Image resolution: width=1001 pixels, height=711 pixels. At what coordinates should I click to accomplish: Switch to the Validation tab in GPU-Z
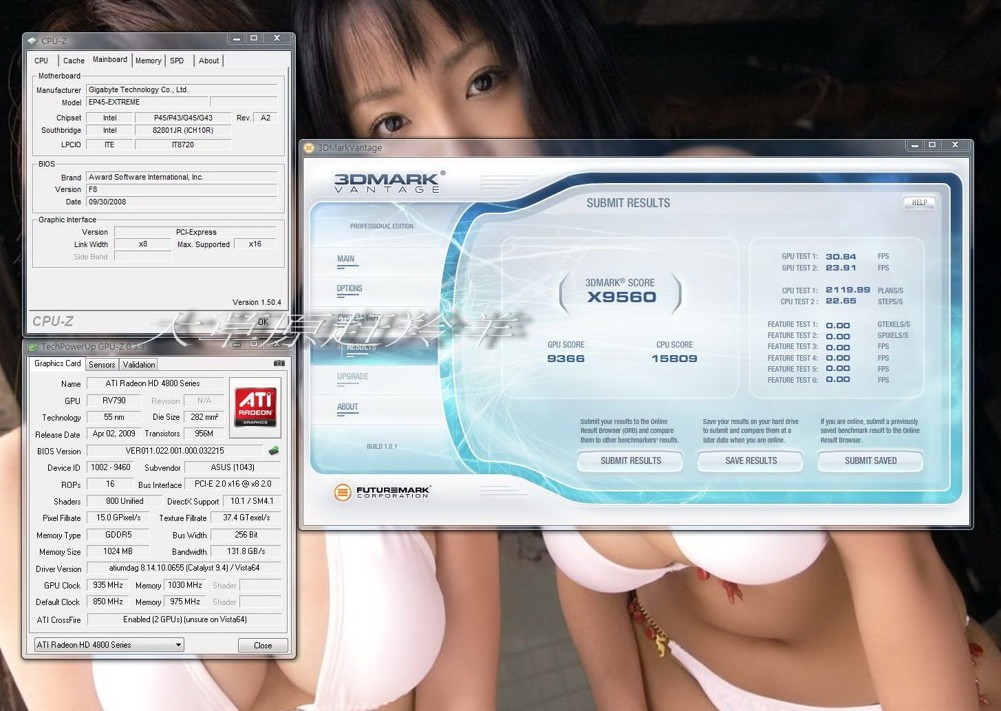point(139,365)
